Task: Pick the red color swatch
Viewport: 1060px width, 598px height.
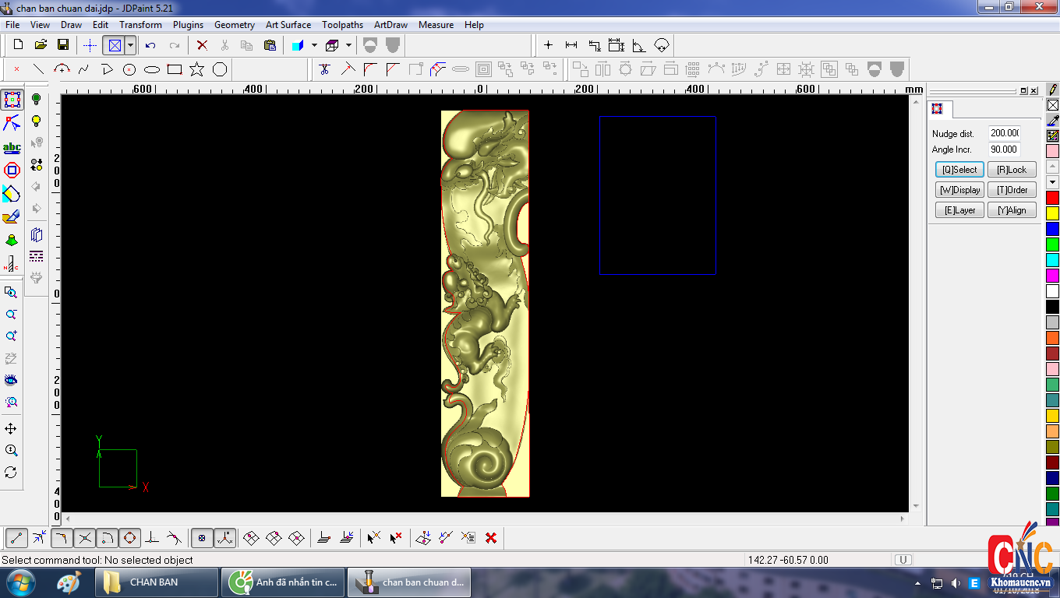Action: [x=1052, y=198]
